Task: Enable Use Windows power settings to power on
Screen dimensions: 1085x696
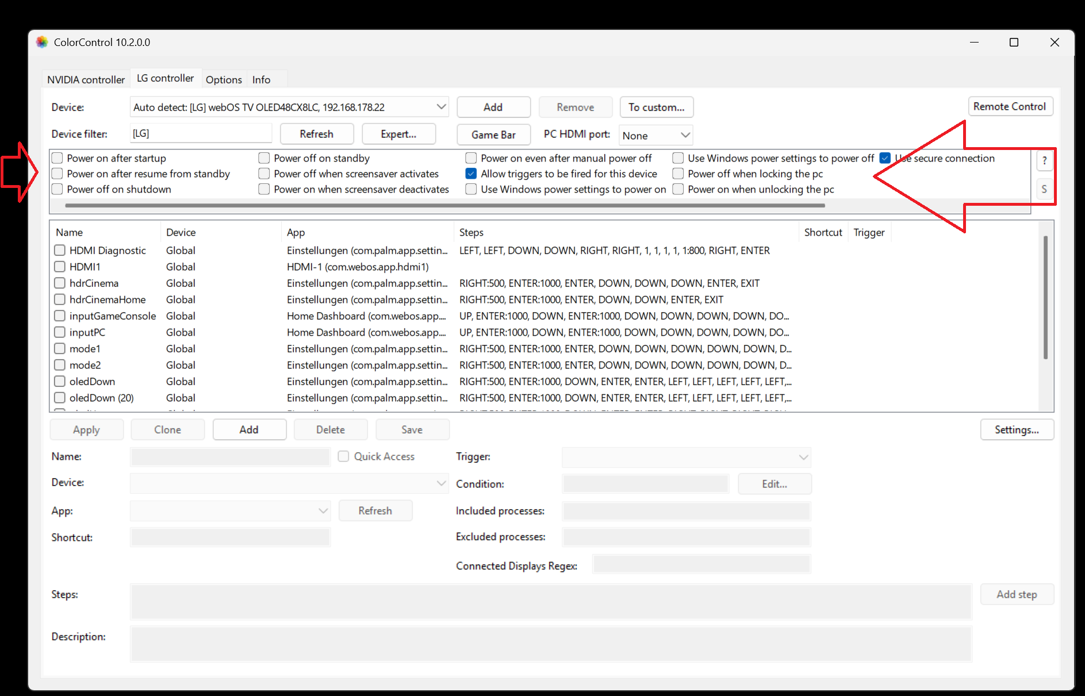Action: point(471,189)
